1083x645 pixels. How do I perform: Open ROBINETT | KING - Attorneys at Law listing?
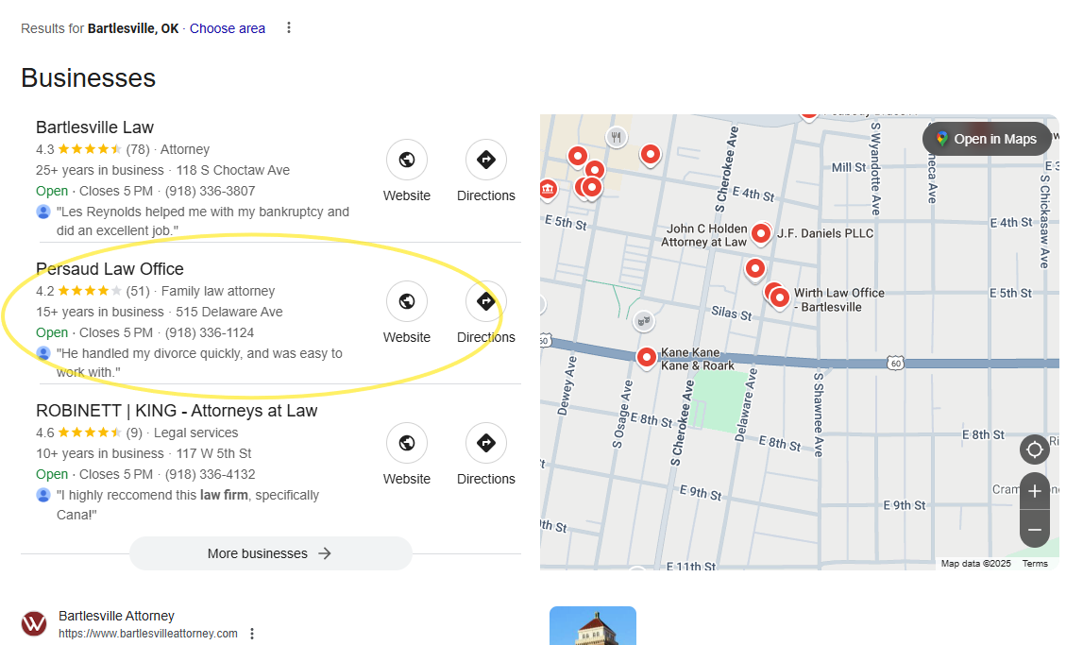pyautogui.click(x=177, y=410)
